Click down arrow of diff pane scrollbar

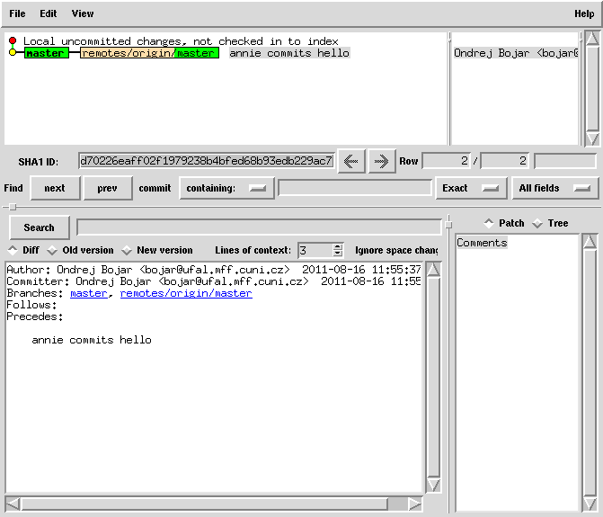coord(433,485)
